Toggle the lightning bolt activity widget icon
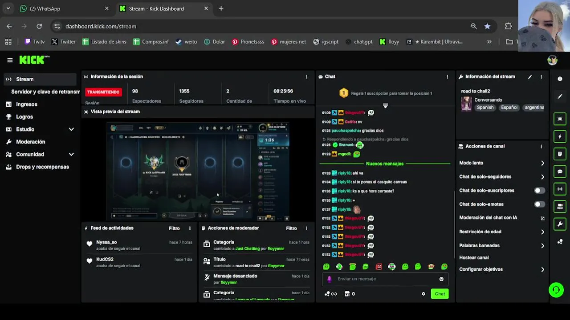Screen dimensions: 570x320 560,136
